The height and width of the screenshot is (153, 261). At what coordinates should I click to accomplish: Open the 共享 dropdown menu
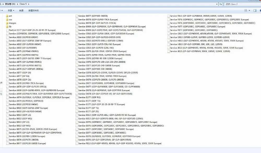(x=11, y=10)
